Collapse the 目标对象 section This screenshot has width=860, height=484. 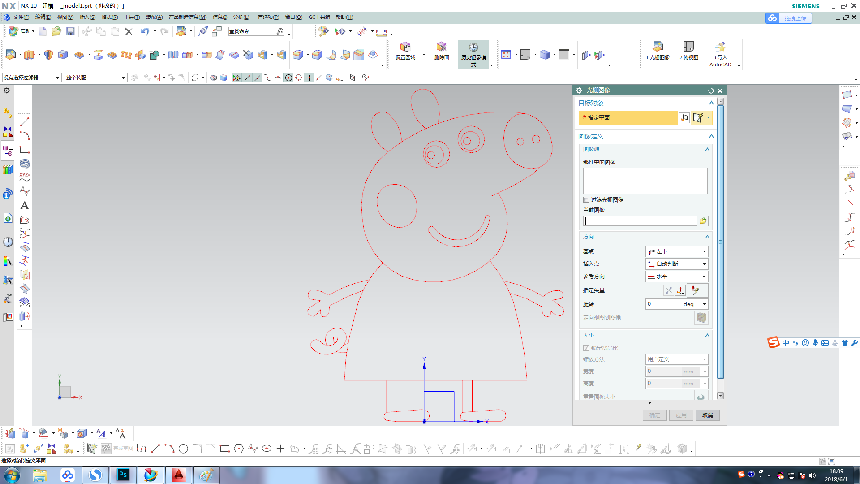[711, 103]
